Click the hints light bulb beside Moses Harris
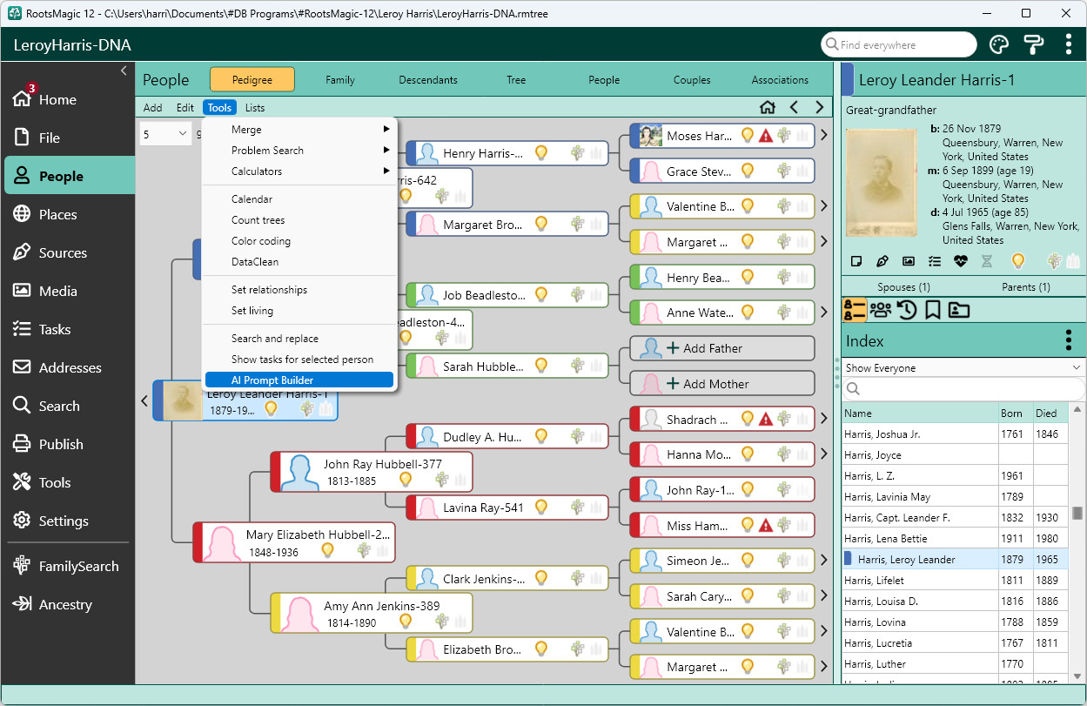The image size is (1087, 706). (747, 135)
